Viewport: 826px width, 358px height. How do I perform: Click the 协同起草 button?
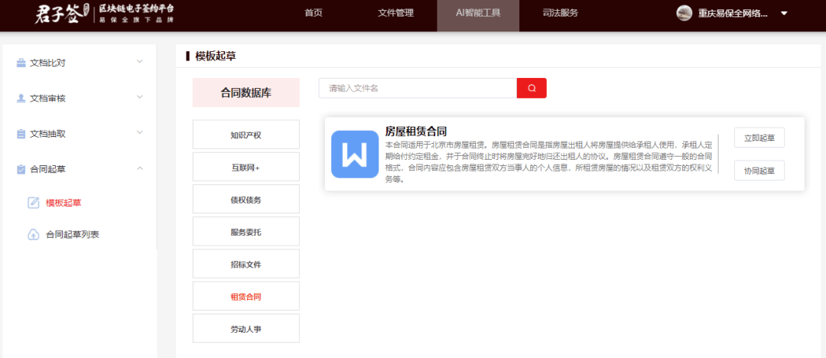pos(759,171)
